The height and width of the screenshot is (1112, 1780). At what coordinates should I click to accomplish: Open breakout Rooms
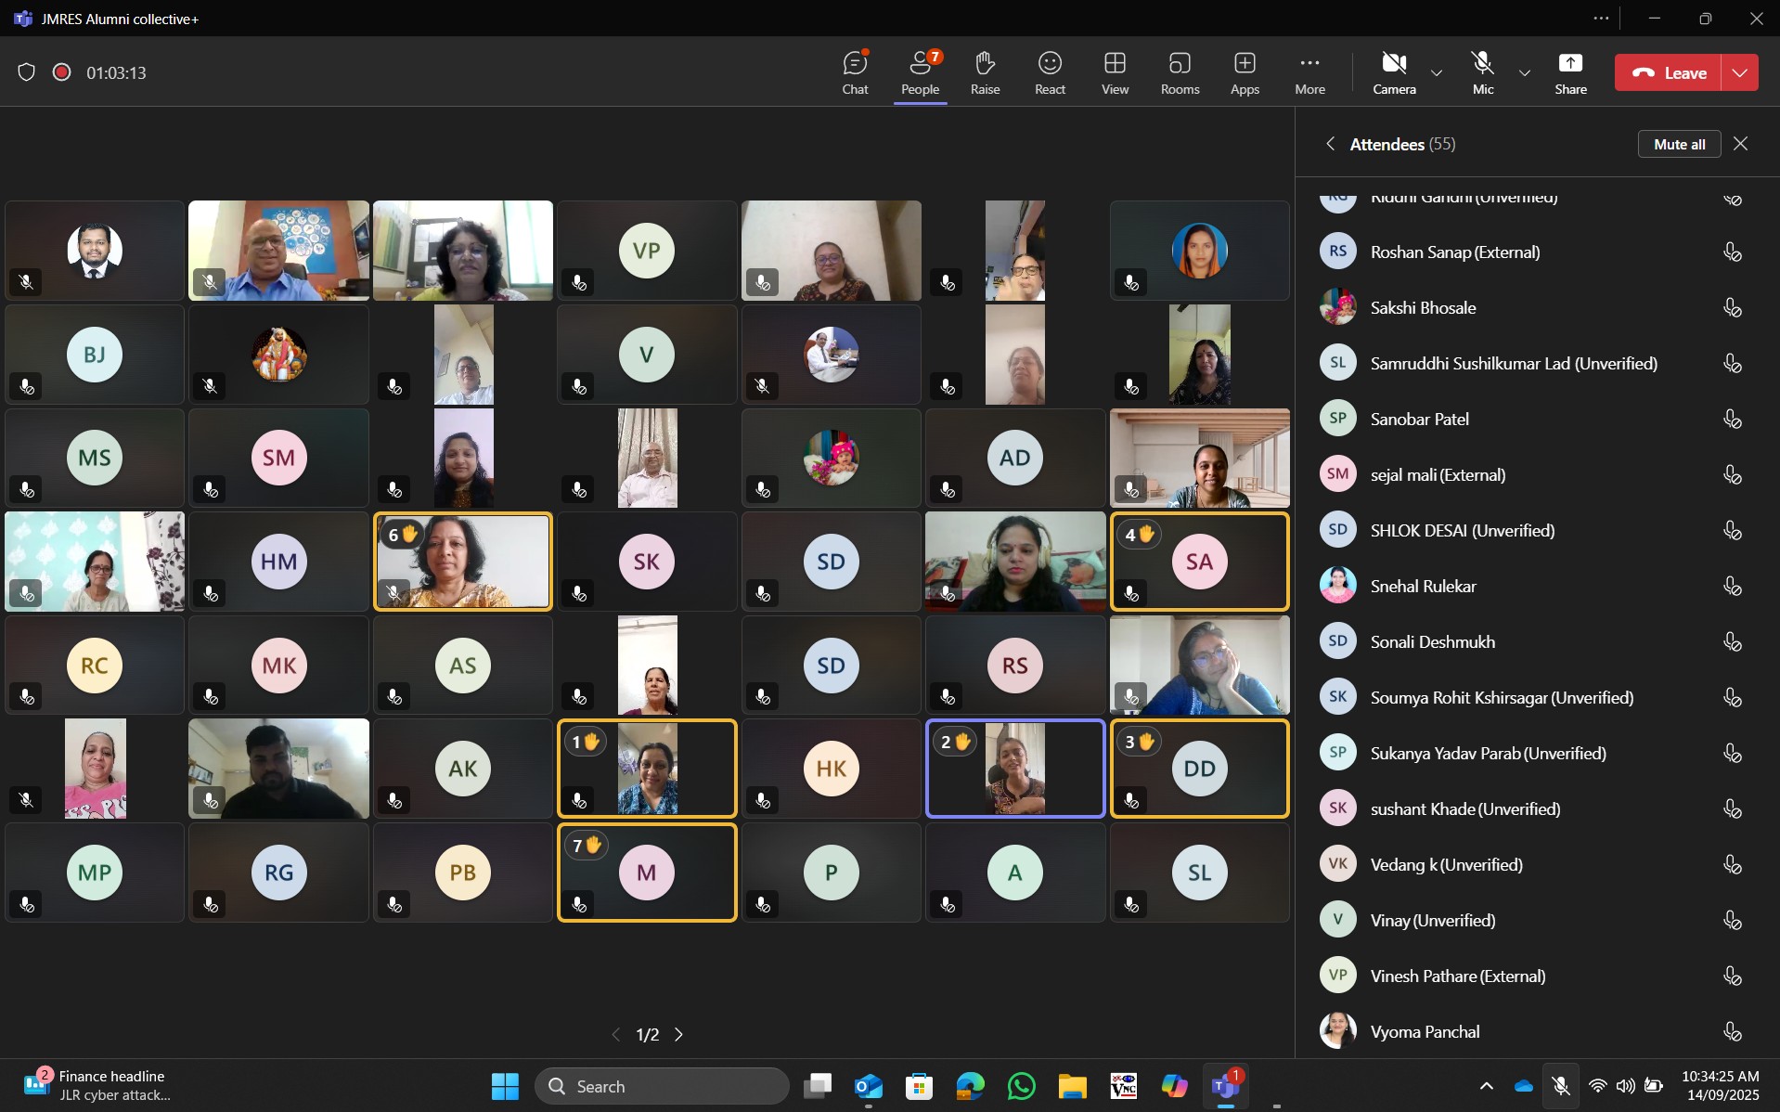click(x=1180, y=72)
